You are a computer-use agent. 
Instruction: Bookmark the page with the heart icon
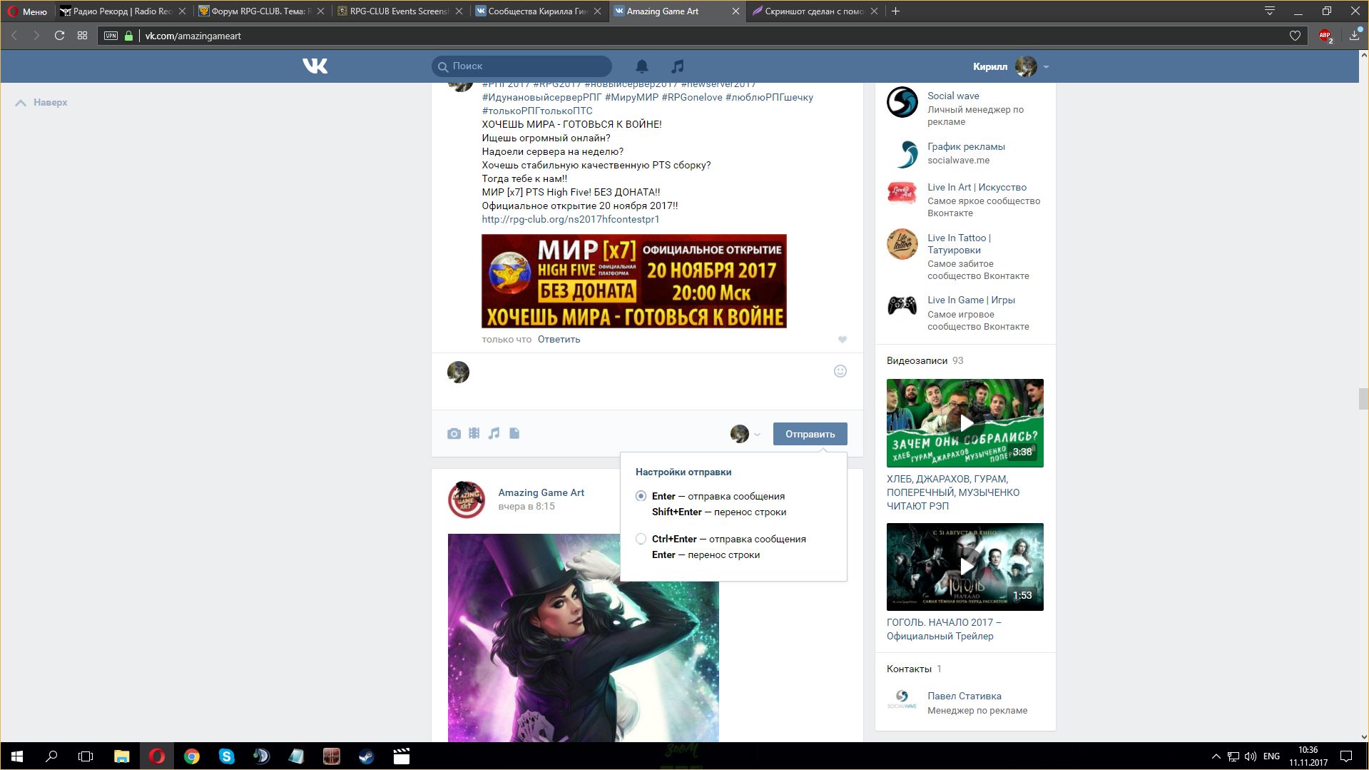point(1295,36)
